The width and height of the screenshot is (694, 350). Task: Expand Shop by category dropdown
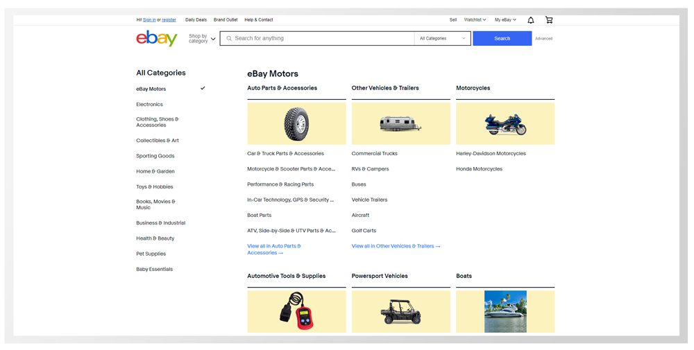pos(202,39)
